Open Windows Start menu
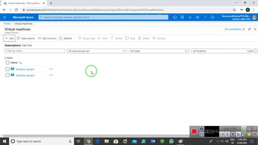Viewport: 258px width, 145px height. (4, 141)
